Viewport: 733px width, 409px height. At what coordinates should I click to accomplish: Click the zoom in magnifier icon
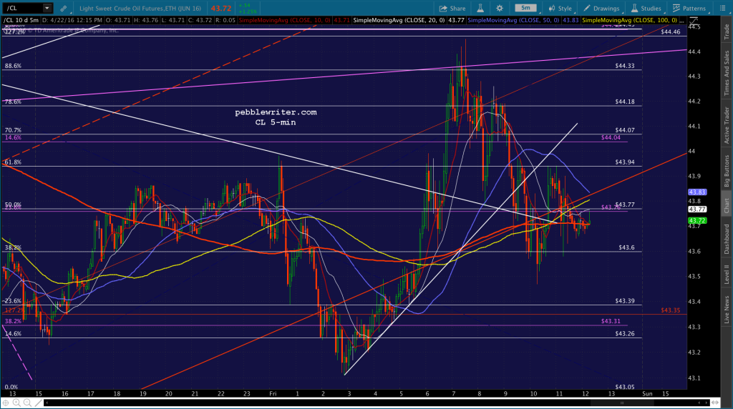[x=16, y=403]
